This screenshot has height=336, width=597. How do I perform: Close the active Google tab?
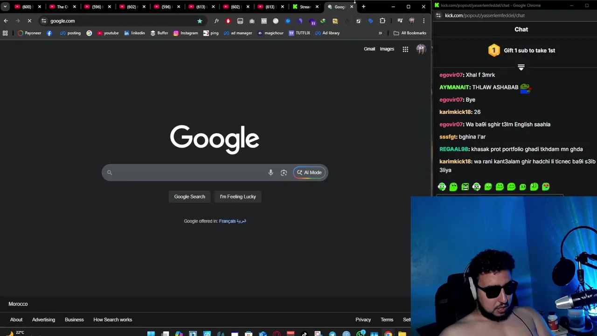[x=352, y=7]
